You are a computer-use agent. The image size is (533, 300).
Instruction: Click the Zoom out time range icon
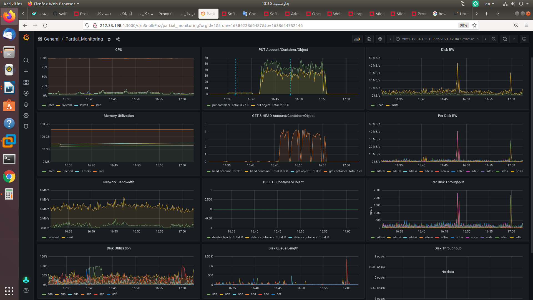494,39
